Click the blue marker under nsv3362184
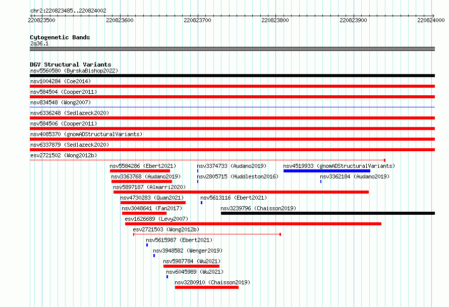Viewport: 449px width, 307px height. pos(321,181)
